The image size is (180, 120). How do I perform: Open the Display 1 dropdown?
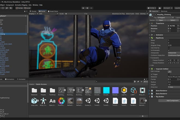click(x=33, y=14)
